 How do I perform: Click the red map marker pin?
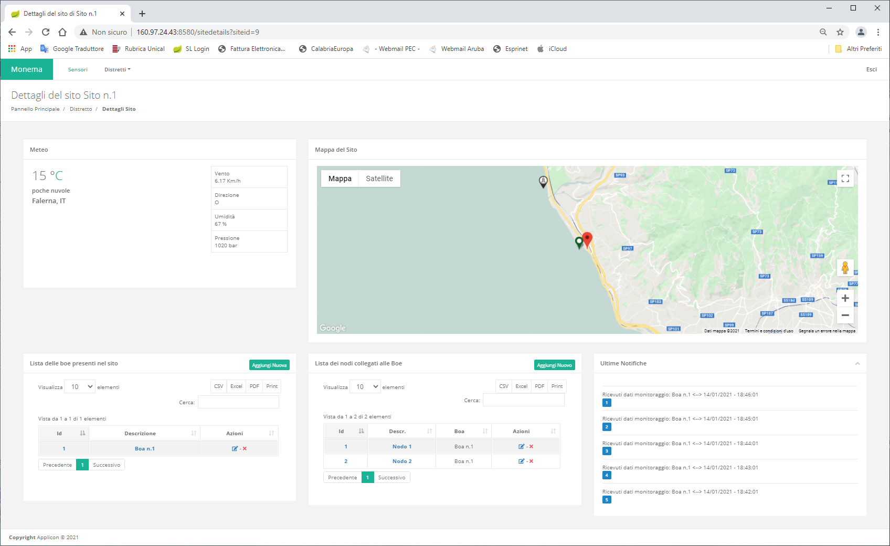(x=587, y=239)
